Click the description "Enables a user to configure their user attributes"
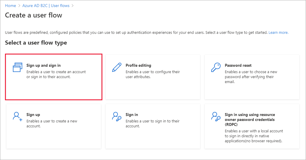The width and height of the screenshot is (306, 160). click(152, 74)
